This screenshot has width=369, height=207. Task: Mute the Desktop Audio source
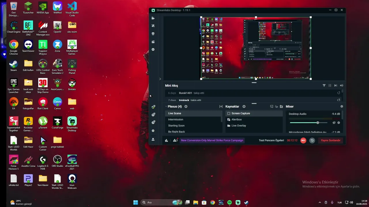(x=334, y=123)
